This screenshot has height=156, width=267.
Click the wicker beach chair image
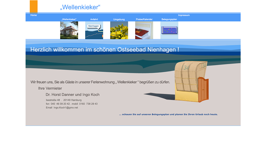[x=192, y=81]
